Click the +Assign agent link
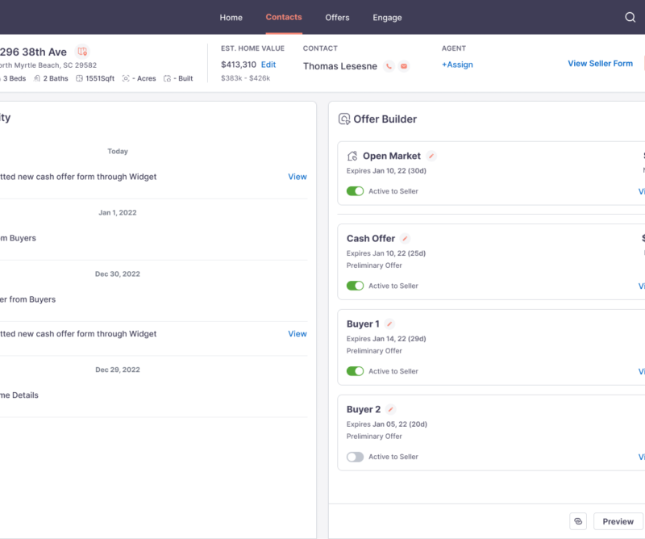Viewport: 645px width, 539px height. click(457, 65)
